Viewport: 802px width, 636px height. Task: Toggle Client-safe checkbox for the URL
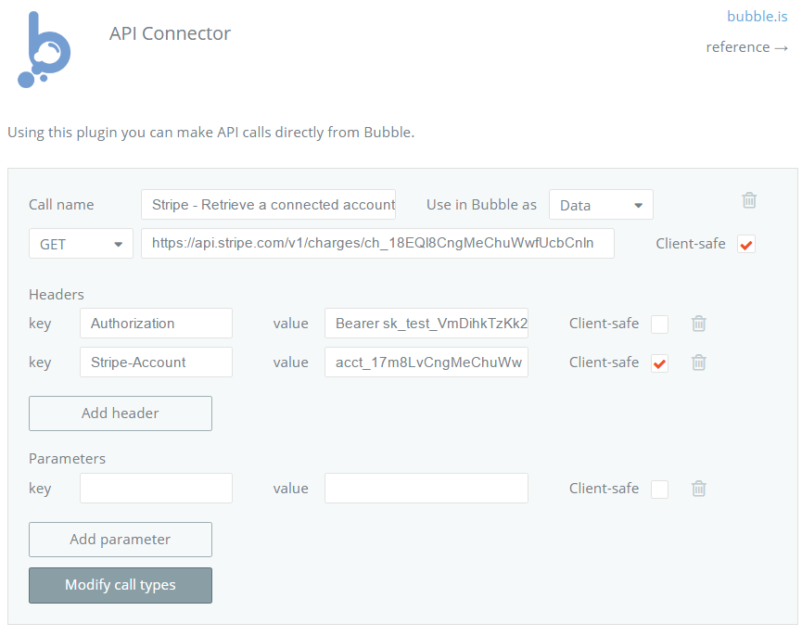pyautogui.click(x=745, y=244)
